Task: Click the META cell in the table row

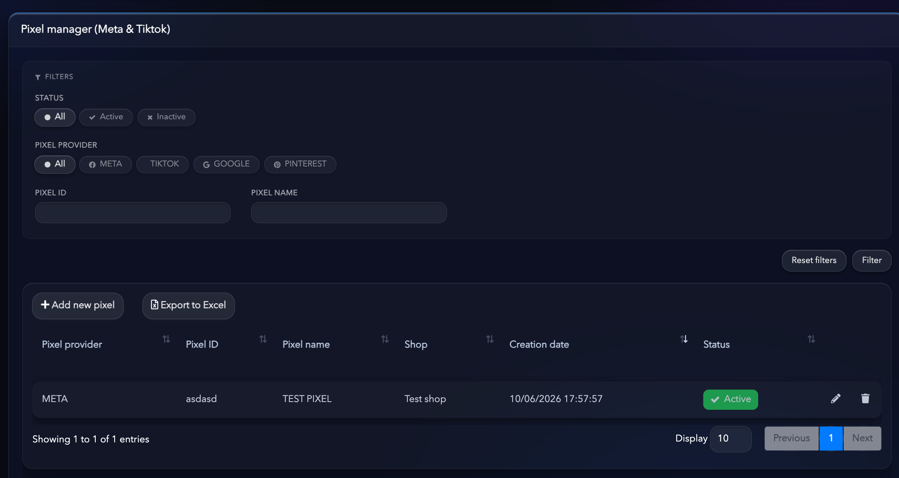Action: click(55, 399)
